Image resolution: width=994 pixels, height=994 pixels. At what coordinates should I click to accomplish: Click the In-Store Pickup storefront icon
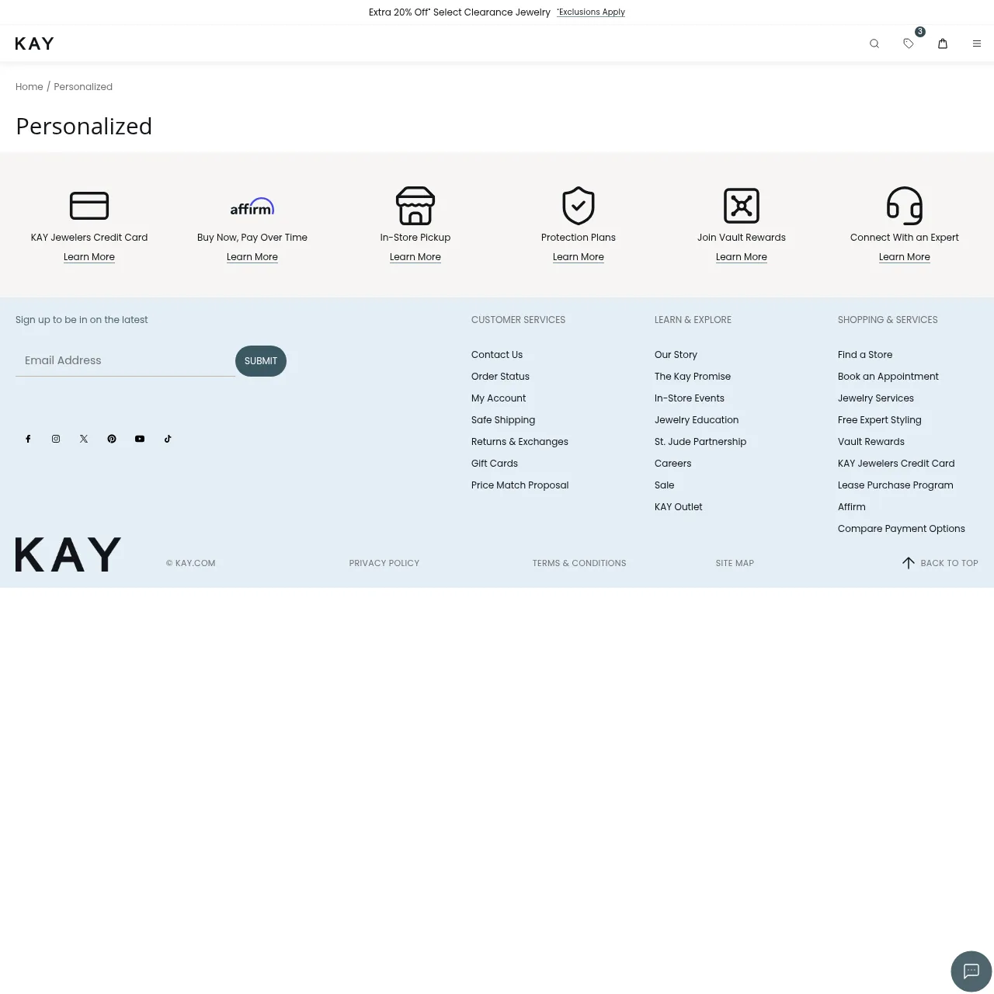pos(415,206)
